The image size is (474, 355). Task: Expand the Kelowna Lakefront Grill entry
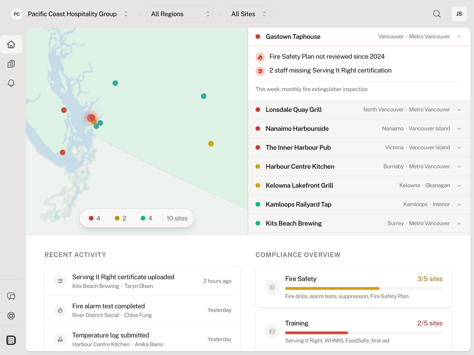tap(459, 185)
